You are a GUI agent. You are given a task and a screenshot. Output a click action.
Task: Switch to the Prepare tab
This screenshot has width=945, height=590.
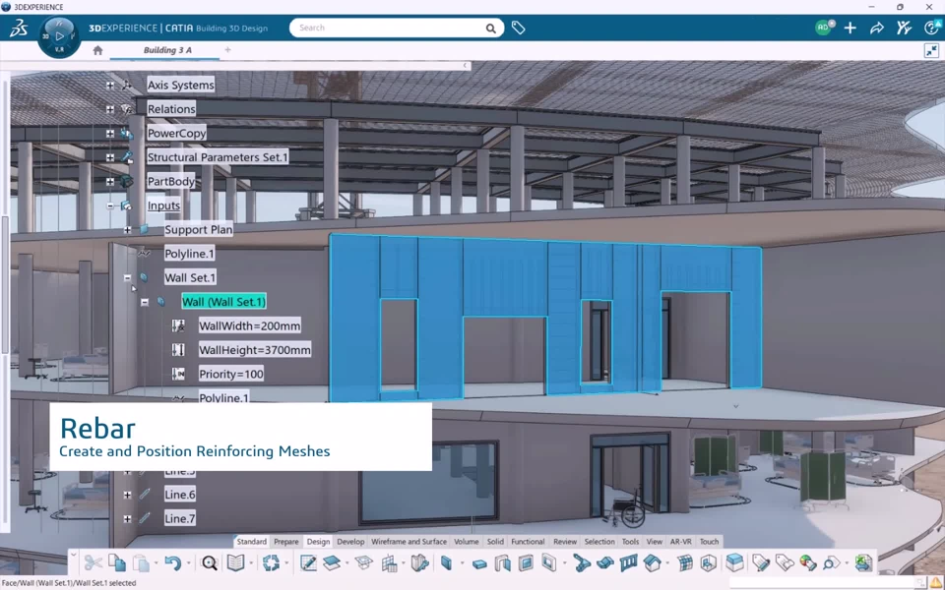286,541
